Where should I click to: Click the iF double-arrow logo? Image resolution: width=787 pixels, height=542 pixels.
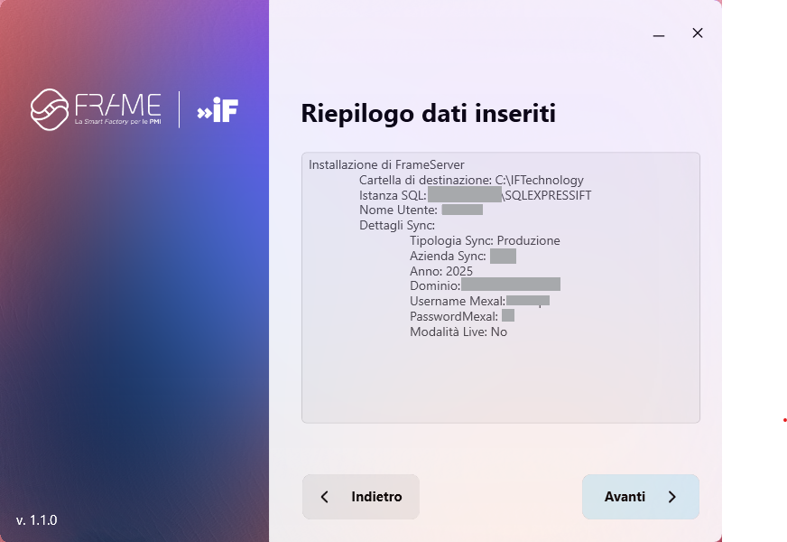point(218,110)
